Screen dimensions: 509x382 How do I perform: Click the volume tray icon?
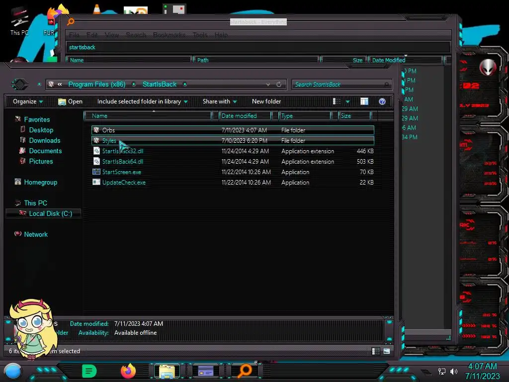tap(453, 371)
